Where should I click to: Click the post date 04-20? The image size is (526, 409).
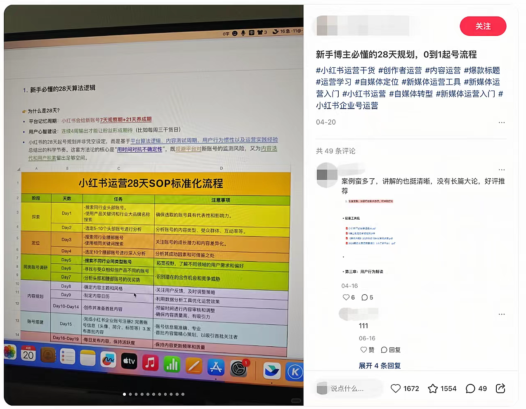326,122
